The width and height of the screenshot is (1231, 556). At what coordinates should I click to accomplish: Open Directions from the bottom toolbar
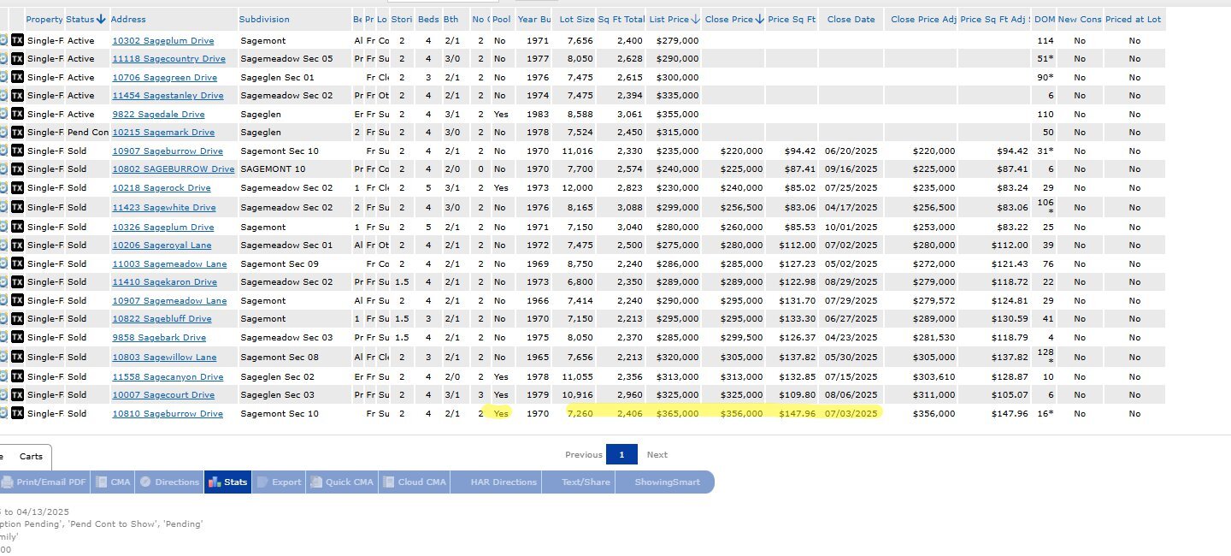tap(169, 482)
